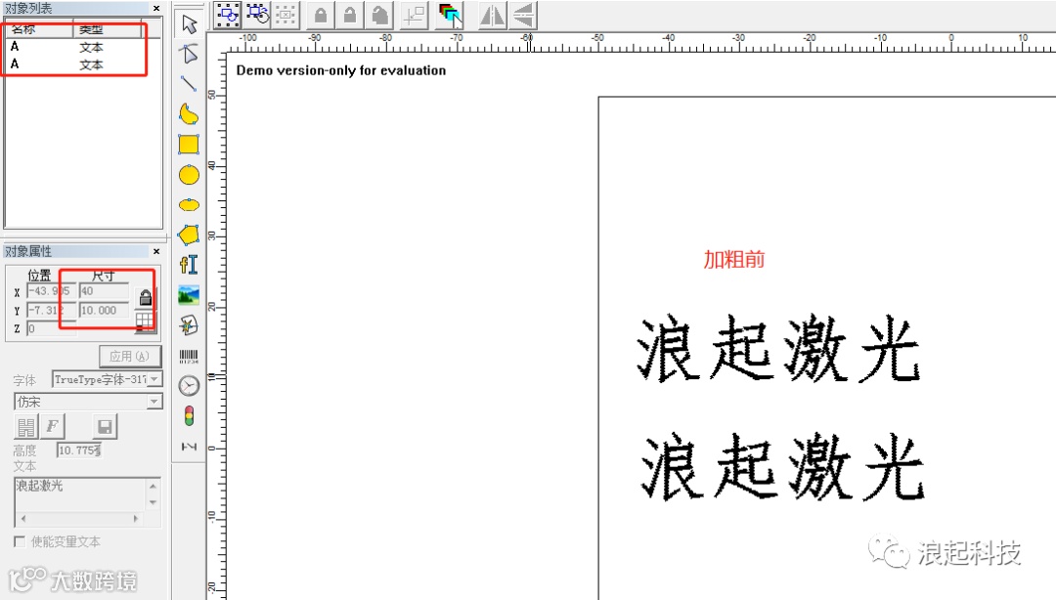Select the text tool
This screenshot has height=600, width=1056.
point(190,265)
